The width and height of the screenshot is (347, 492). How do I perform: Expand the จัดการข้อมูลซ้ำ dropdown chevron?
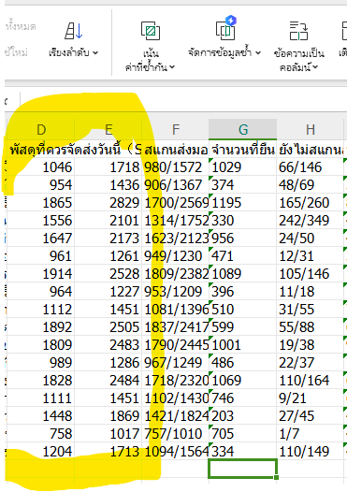tap(258, 52)
